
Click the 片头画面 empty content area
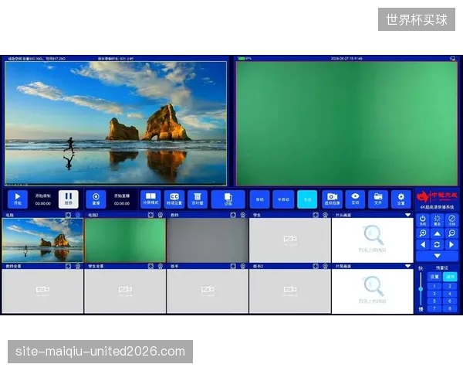point(373,240)
